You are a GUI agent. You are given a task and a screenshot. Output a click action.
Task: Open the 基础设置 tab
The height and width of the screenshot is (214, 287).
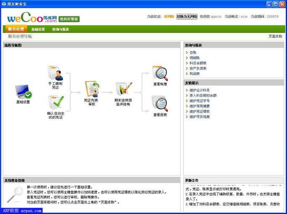point(38,29)
